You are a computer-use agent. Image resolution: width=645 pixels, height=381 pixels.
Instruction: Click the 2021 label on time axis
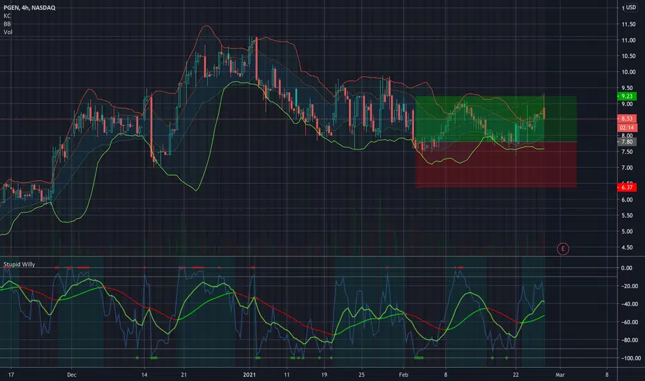249,375
